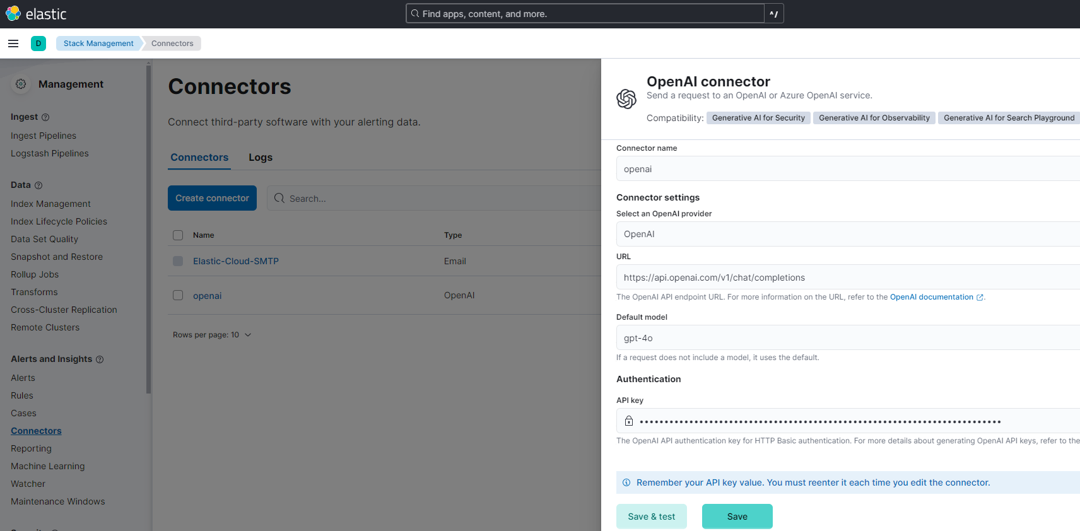Image resolution: width=1080 pixels, height=531 pixels.
Task: Open Cross-Cluster Replication
Action: 64,310
